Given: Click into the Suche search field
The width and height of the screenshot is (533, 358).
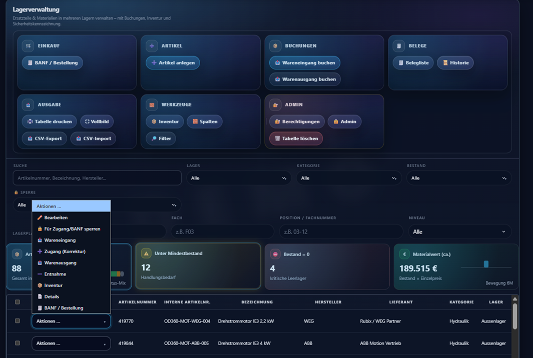Looking at the screenshot, I should point(97,178).
